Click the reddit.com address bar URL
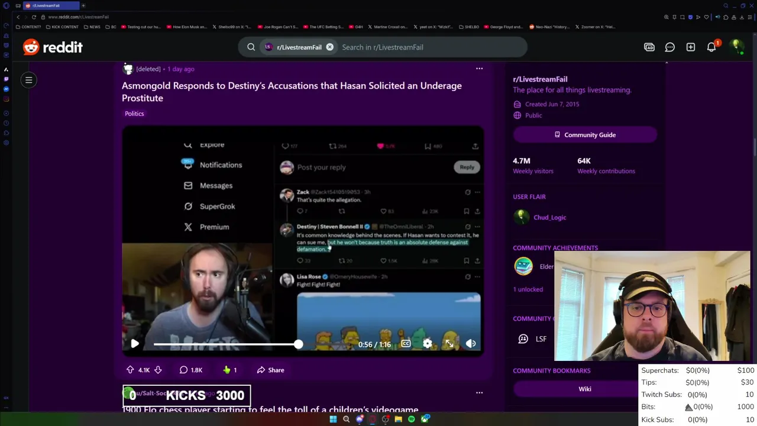Viewport: 757px width, 426px height. coord(78,17)
